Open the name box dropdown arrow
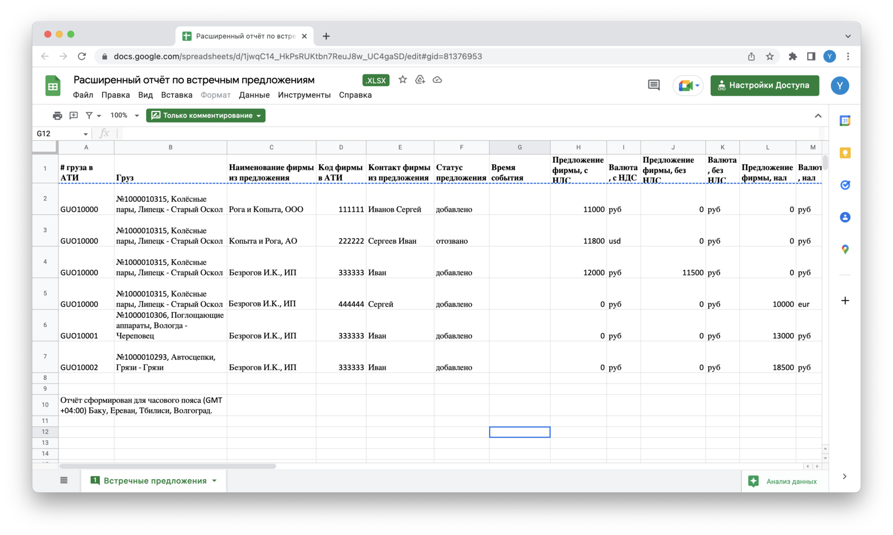 pos(85,134)
